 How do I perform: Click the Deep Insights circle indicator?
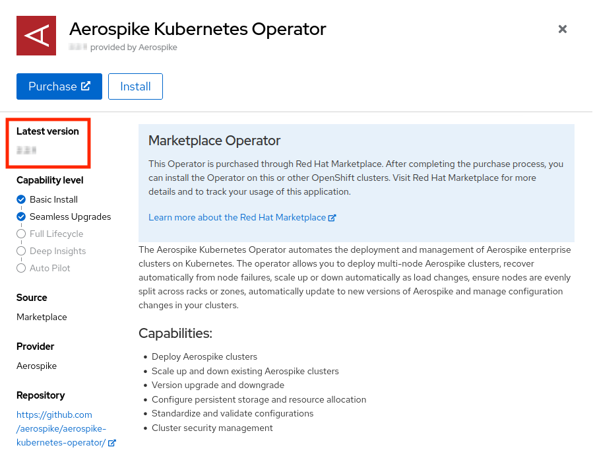tap(21, 251)
